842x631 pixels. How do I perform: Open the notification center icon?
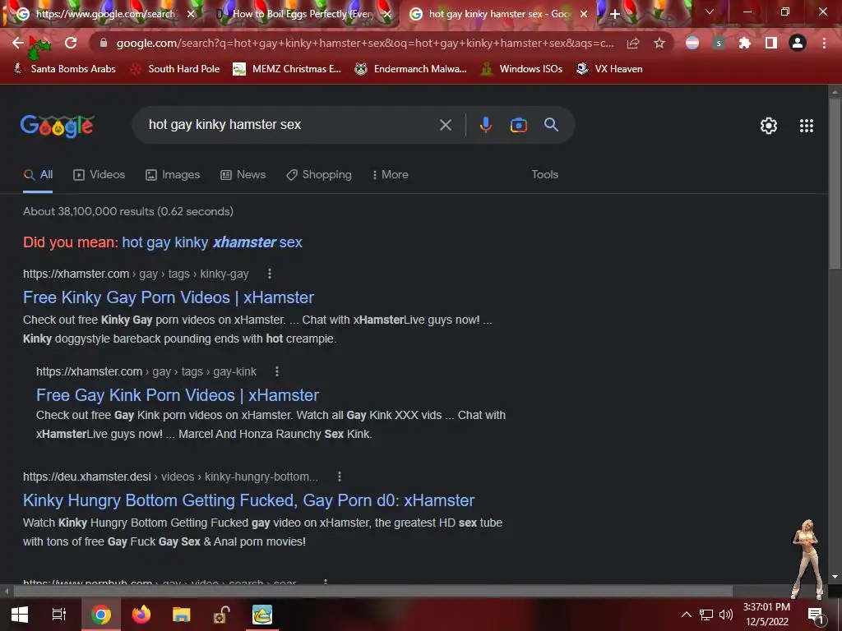pos(816,615)
